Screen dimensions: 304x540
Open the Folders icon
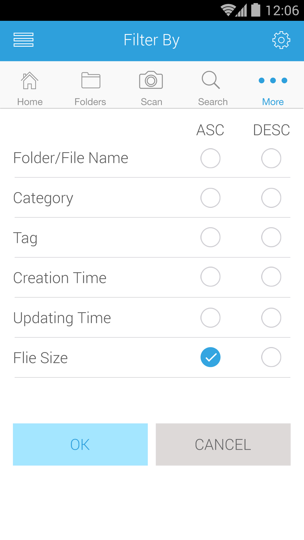click(91, 80)
